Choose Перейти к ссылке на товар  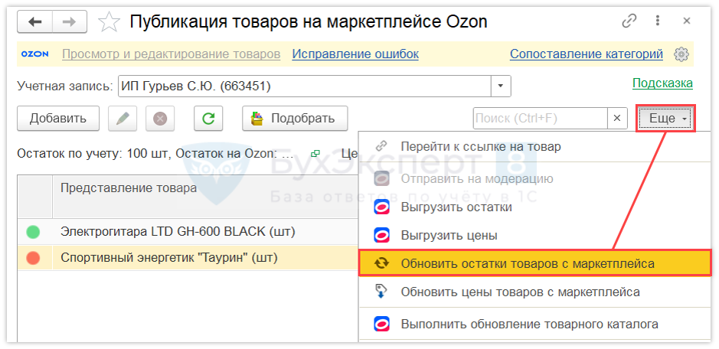click(x=534, y=147)
